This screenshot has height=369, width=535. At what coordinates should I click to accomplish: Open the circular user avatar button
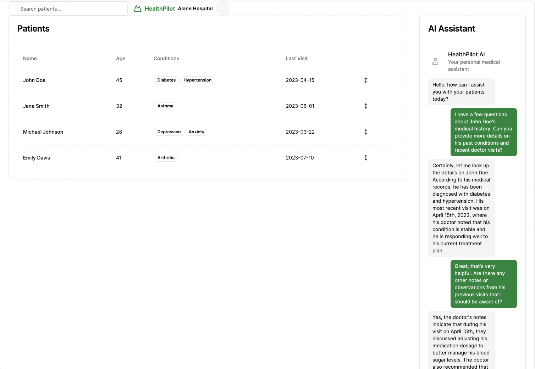tap(223, 9)
